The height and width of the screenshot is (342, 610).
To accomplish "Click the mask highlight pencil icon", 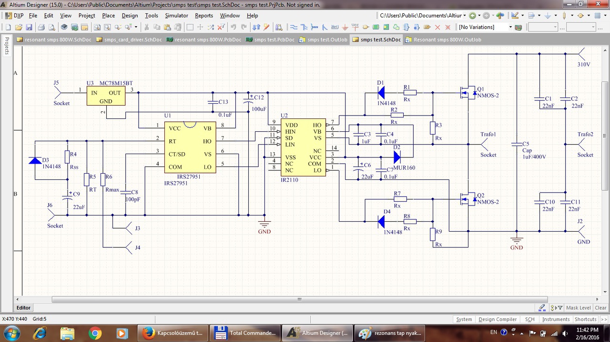I will [x=542, y=308].
